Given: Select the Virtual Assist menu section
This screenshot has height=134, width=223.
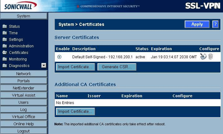Looking at the screenshot, I should pos(24,95).
